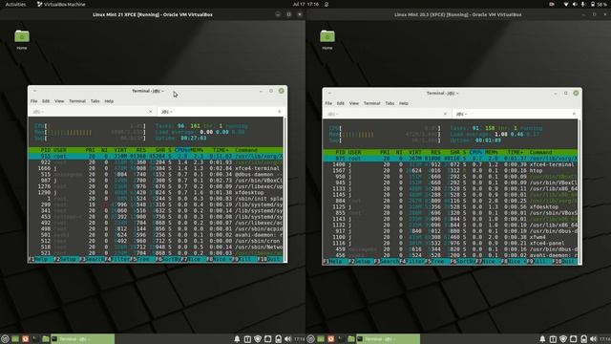This screenshot has width=611, height=344.
Task: Launch the terminal launcher in left VM panel
Action: coord(35,339)
